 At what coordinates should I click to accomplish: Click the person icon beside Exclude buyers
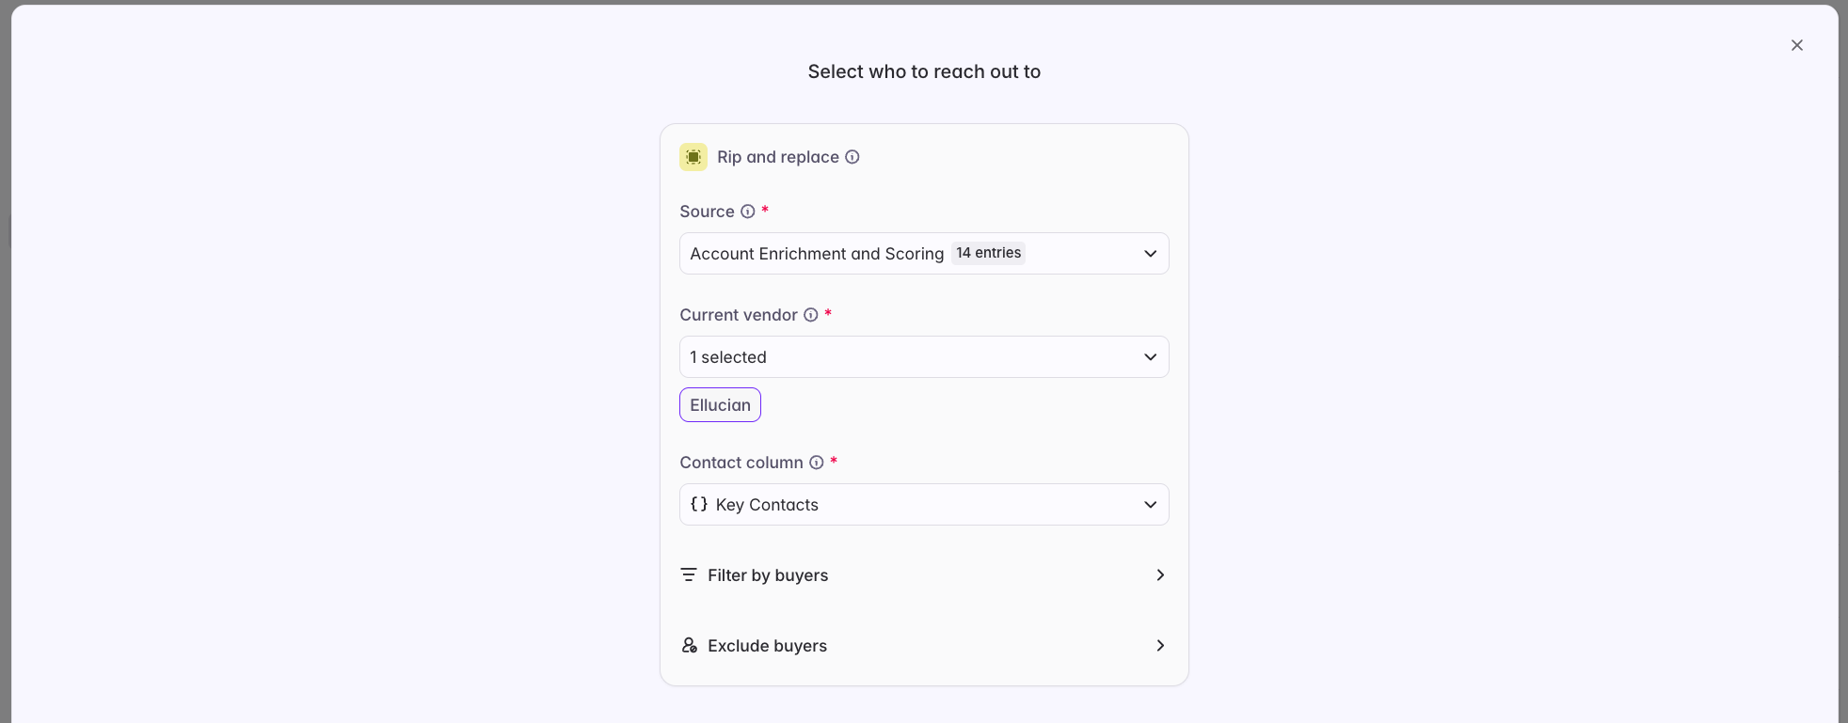(x=690, y=645)
